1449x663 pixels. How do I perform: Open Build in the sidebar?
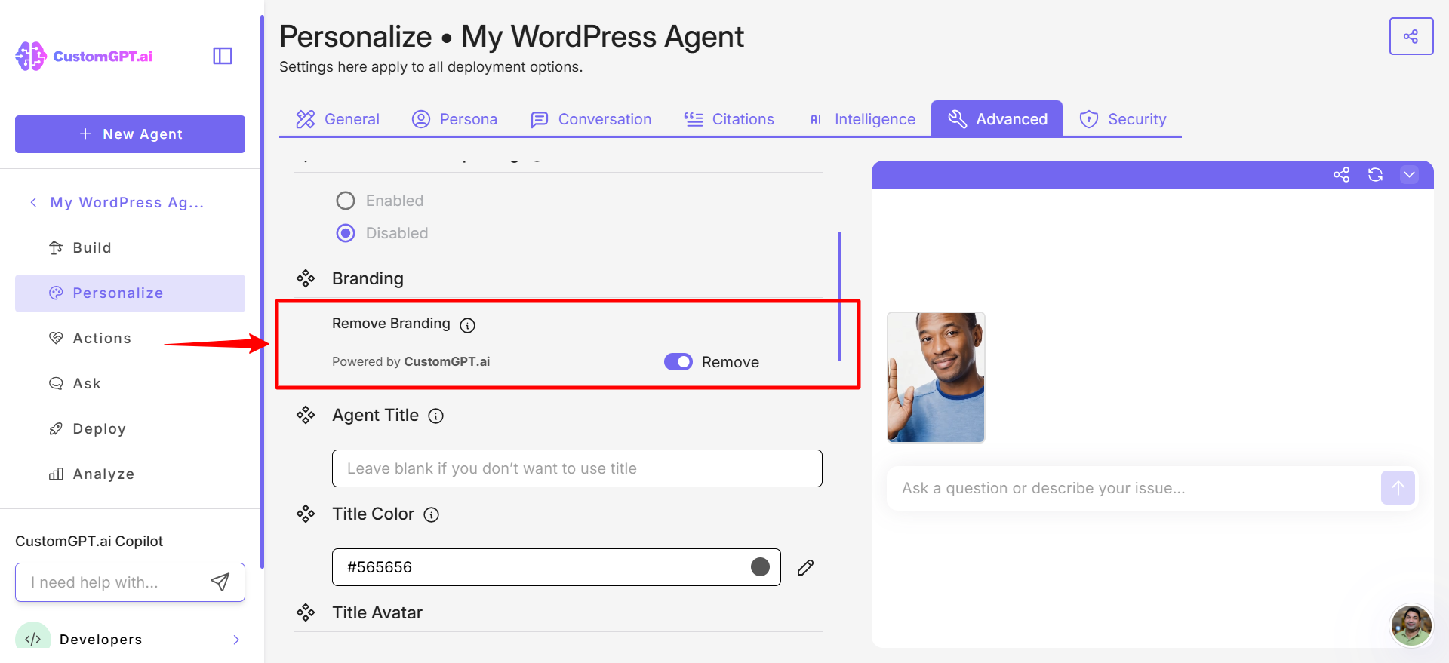click(130, 247)
